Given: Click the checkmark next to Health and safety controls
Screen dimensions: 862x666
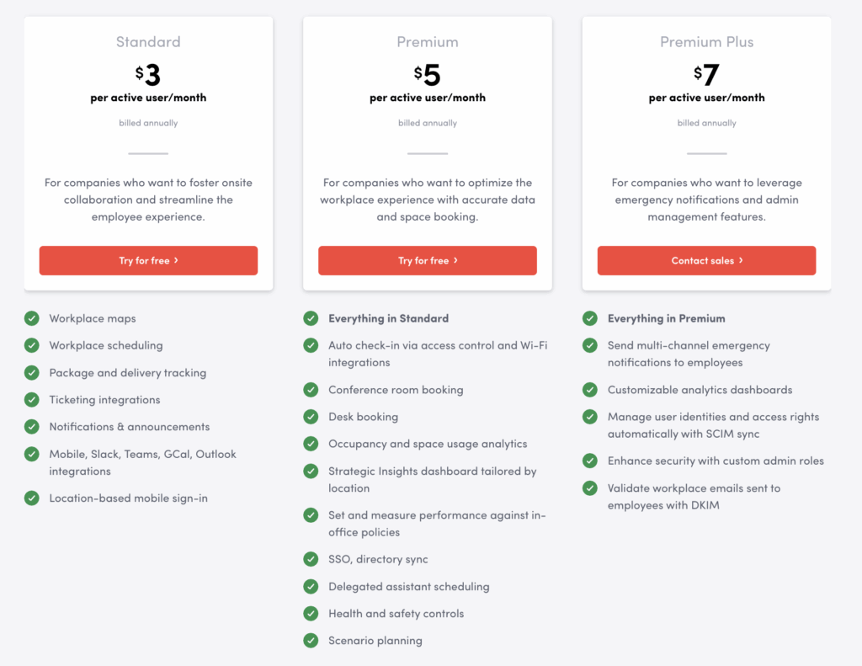Looking at the screenshot, I should [x=311, y=614].
